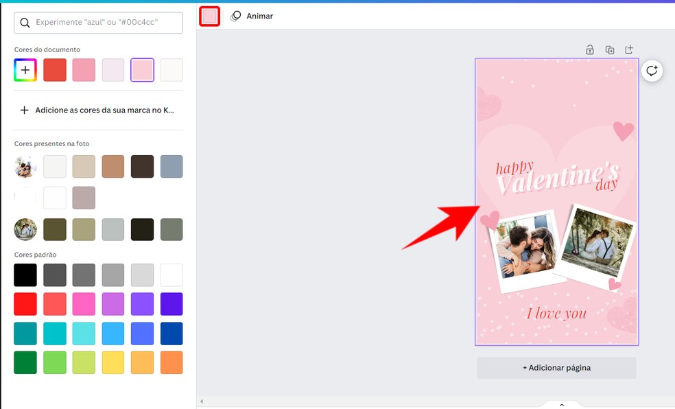Image resolution: width=675 pixels, height=409 pixels.
Task: Open the add comment bubble icon
Action: point(652,71)
